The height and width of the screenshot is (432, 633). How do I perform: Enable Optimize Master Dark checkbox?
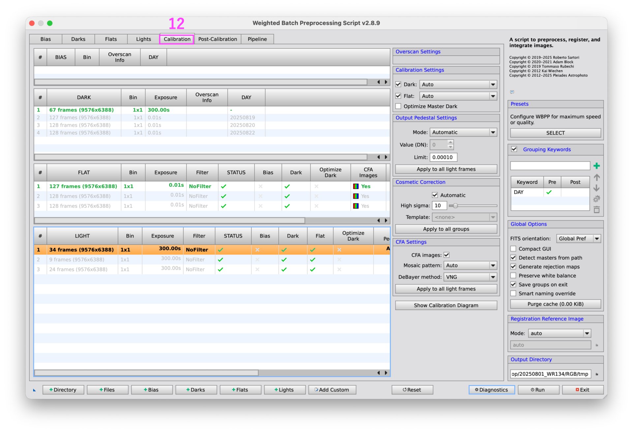click(398, 106)
